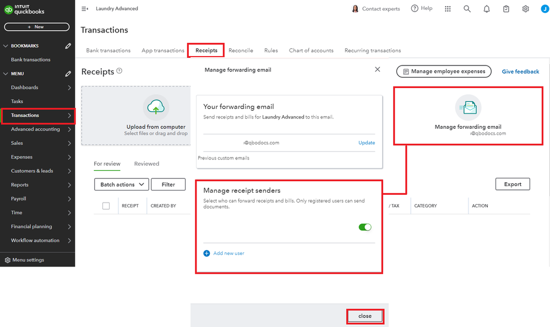Open the search magnifier icon

point(467,9)
